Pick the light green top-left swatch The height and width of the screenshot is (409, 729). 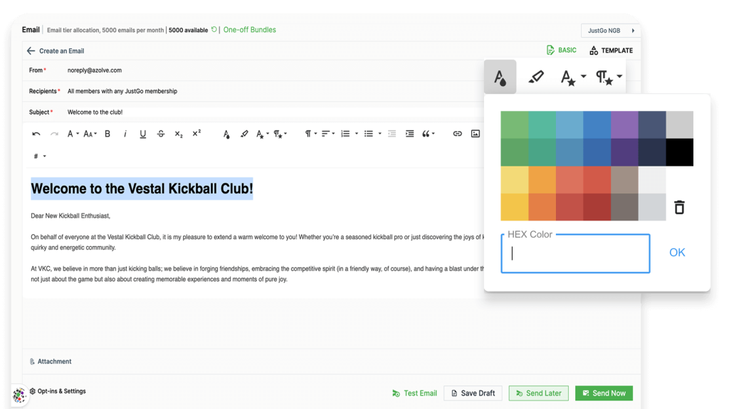[x=514, y=124]
